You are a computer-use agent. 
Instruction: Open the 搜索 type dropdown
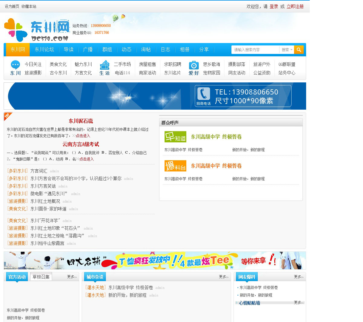click(x=287, y=50)
